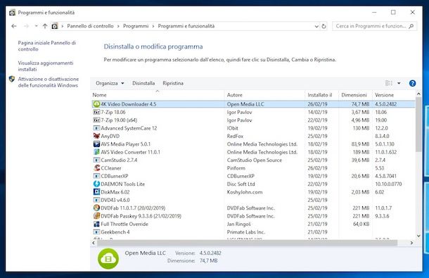Click the DVDFab Passkey 9.3.3.6 icon
This screenshot has height=278, width=429.
click(x=96, y=216)
